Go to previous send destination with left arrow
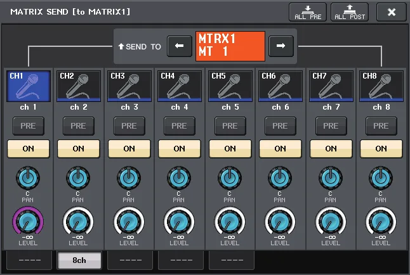The width and height of the screenshot is (410, 275). pyautogui.click(x=180, y=46)
